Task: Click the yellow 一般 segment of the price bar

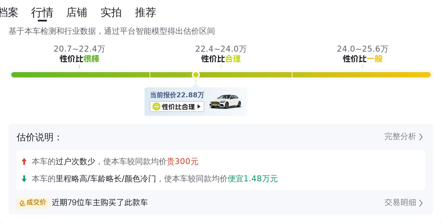Action: pyautogui.click(x=362, y=75)
